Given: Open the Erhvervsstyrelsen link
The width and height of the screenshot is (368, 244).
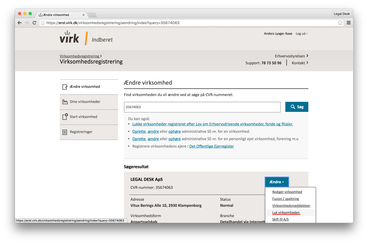Looking at the screenshot, I should coord(292,56).
